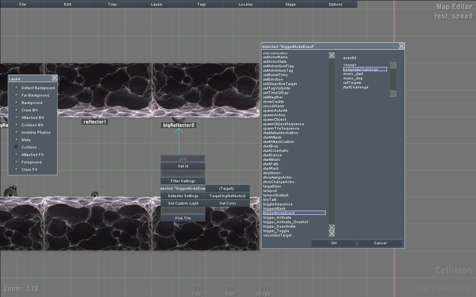Select startChallenge in the eventId list
Screen dimensions: 476x297
pos(356,87)
